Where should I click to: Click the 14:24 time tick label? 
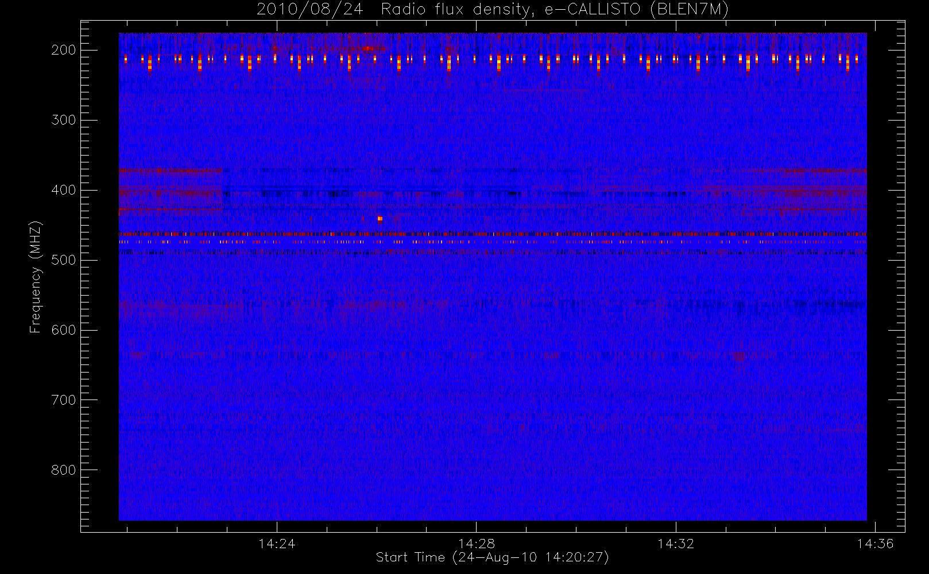(x=277, y=544)
